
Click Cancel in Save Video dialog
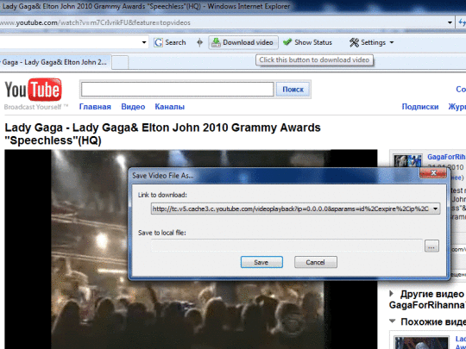pyautogui.click(x=316, y=262)
